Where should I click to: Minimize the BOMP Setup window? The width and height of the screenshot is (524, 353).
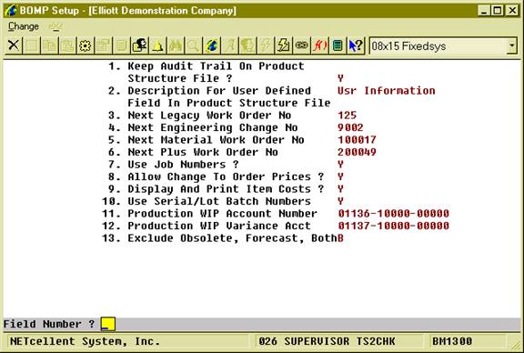coord(484,11)
